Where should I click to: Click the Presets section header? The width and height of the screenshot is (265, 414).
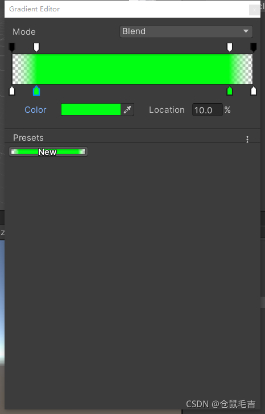coord(28,138)
